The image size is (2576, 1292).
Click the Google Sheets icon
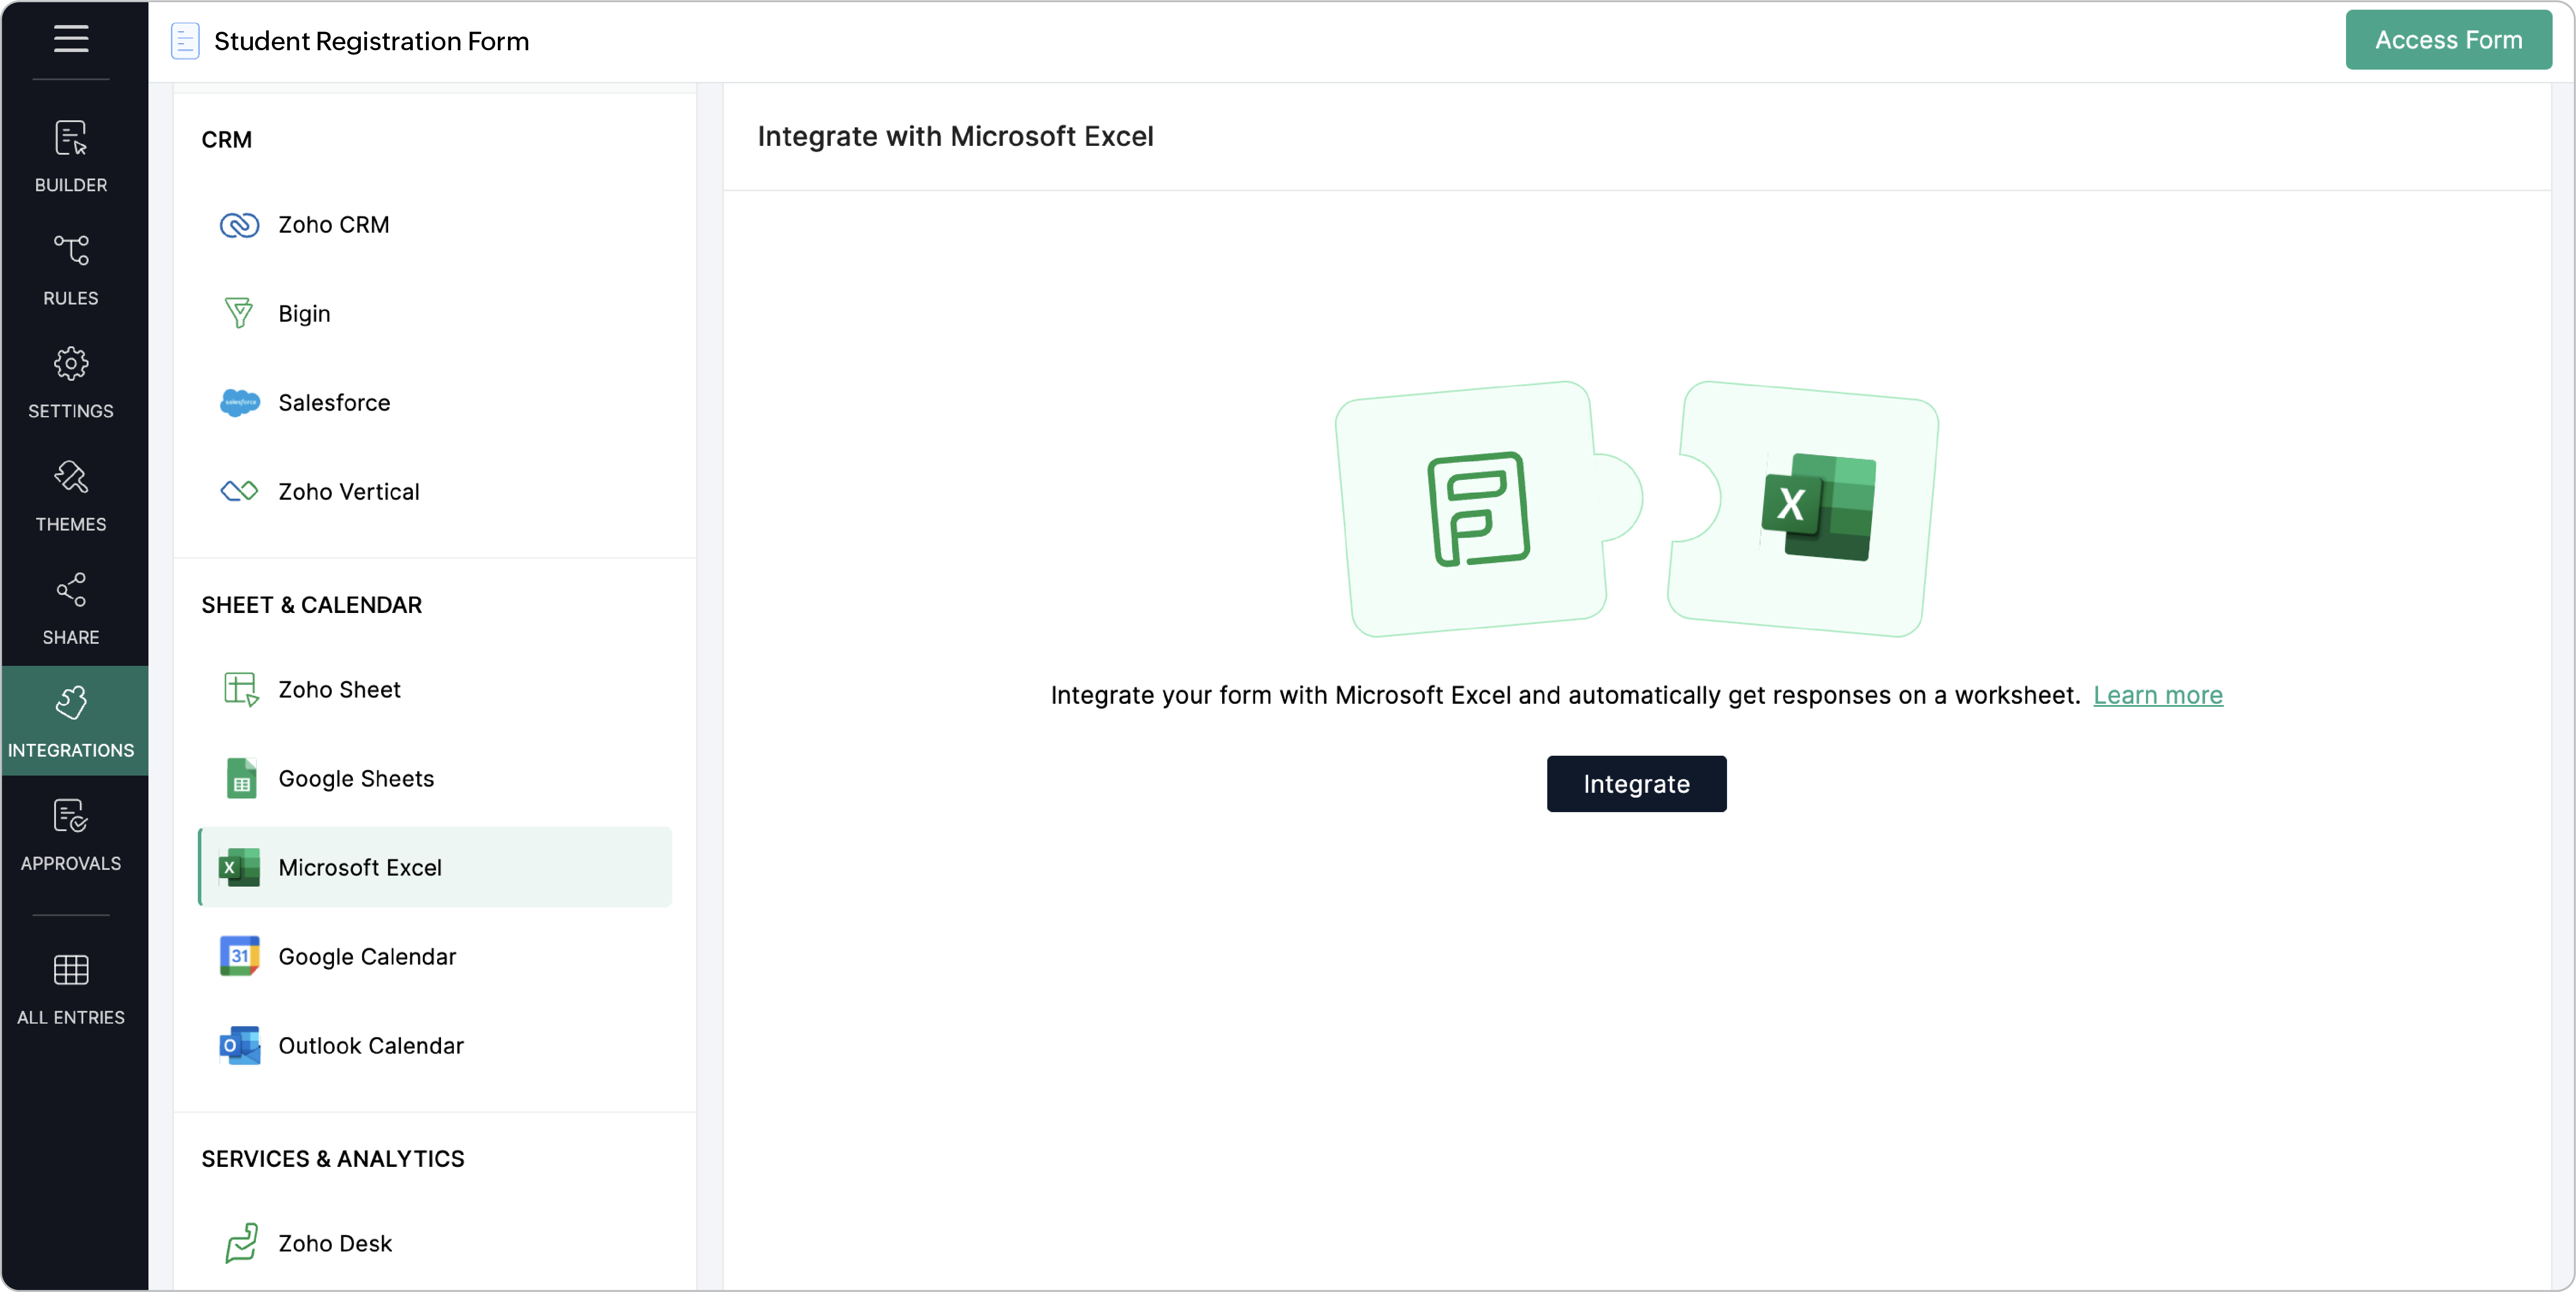point(239,778)
